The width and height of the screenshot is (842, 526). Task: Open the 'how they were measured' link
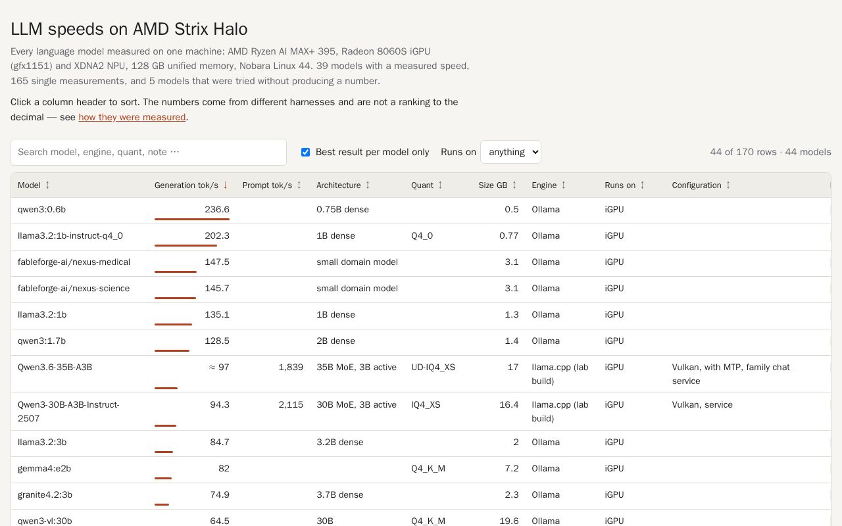pyautogui.click(x=132, y=117)
